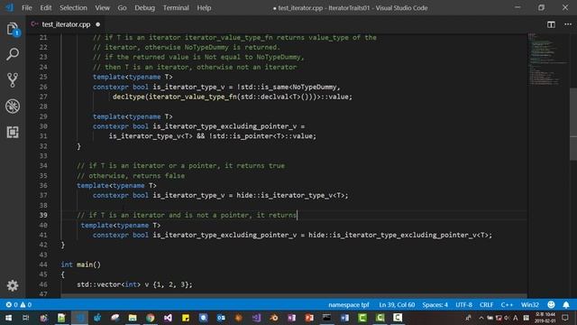Open the Extensions view in activity bar

(x=13, y=132)
